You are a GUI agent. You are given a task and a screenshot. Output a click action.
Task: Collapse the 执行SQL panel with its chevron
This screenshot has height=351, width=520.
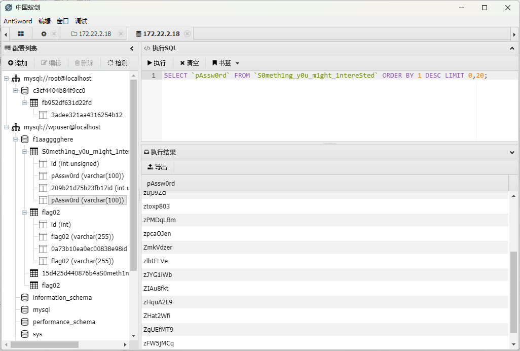pos(512,49)
